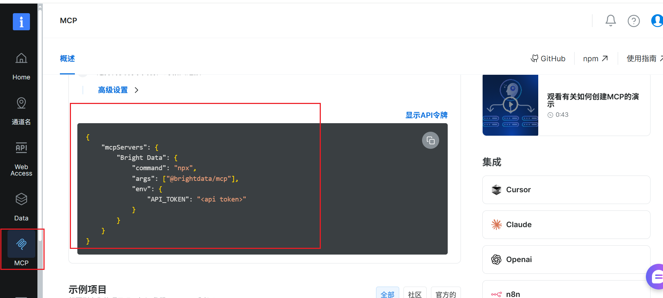Open the npm external link
This screenshot has width=663, height=298.
pos(595,58)
